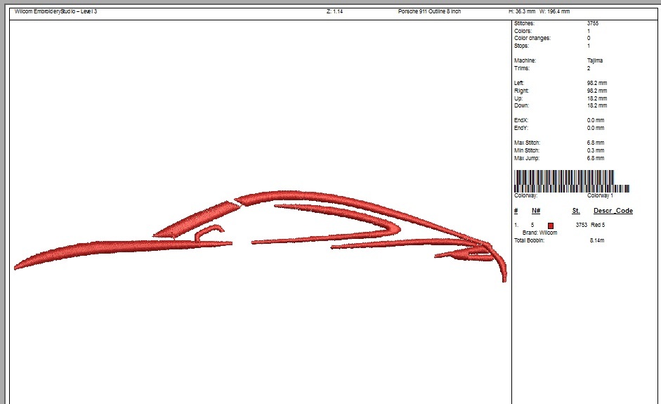
Task: Click the Porsche 911 embroidery design preview
Action: tap(260, 236)
